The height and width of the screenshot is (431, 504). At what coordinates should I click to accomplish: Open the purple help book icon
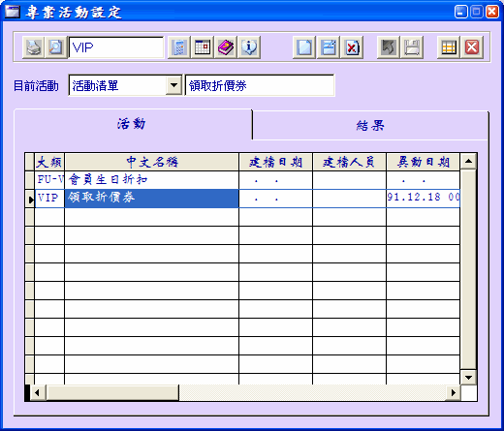click(226, 47)
